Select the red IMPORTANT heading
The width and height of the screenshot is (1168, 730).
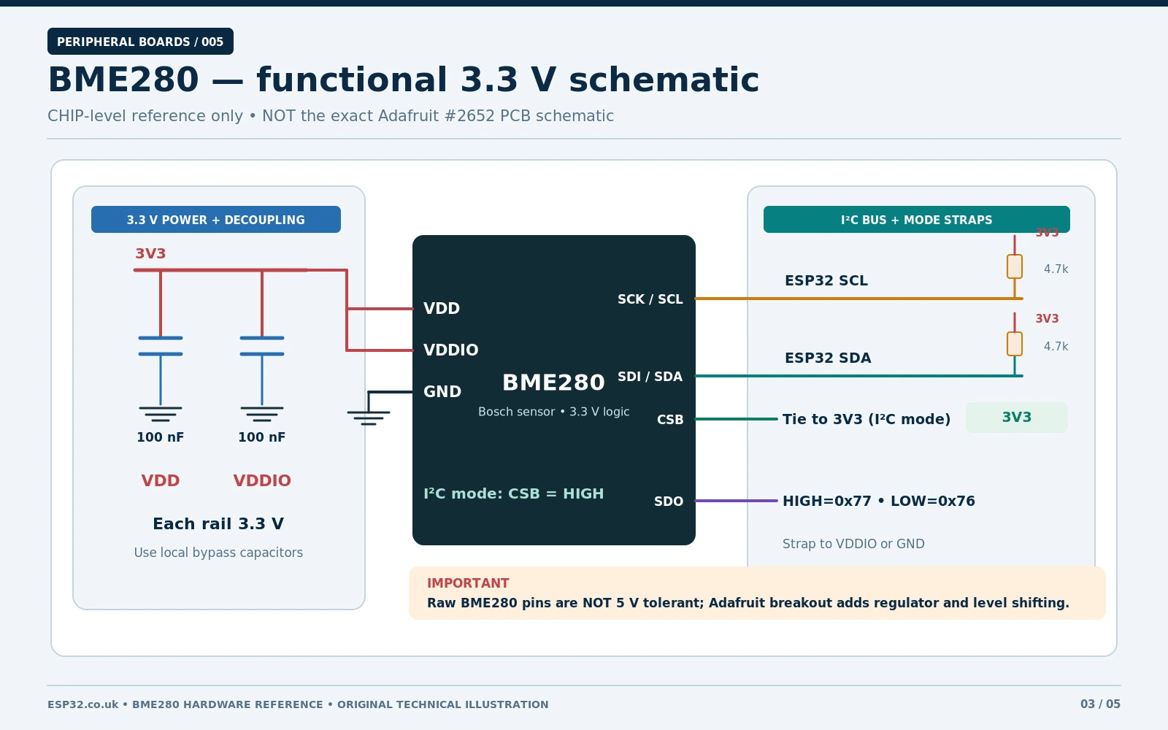(468, 583)
